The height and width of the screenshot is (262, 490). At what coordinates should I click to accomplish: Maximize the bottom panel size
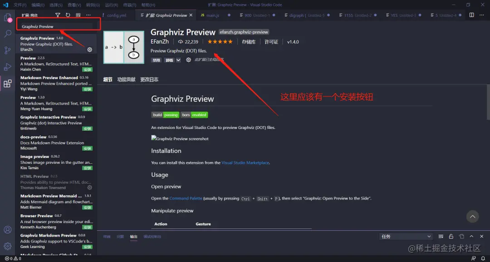(x=471, y=237)
